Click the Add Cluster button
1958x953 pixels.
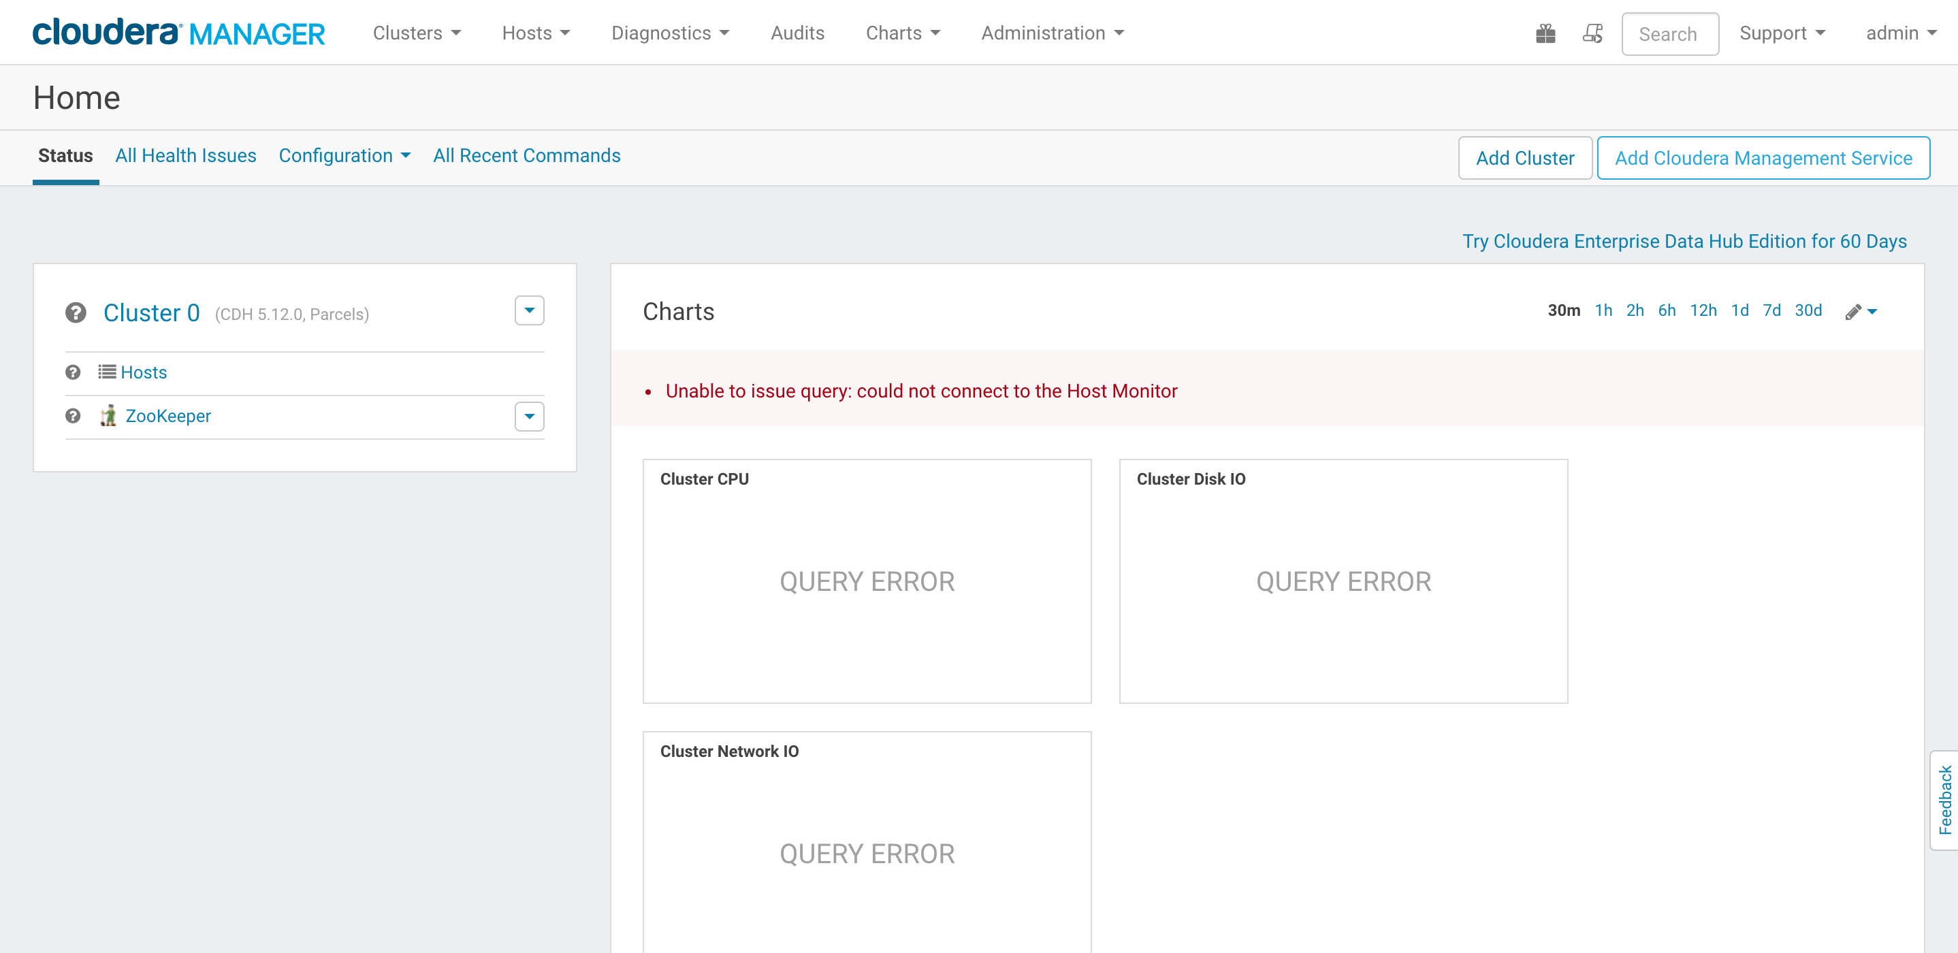(1525, 157)
